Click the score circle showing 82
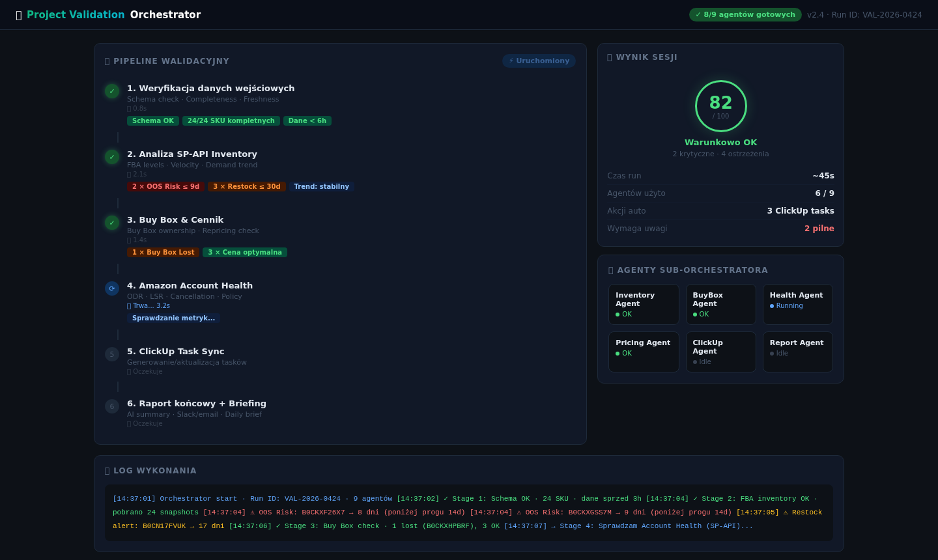The image size is (938, 560). [x=720, y=106]
